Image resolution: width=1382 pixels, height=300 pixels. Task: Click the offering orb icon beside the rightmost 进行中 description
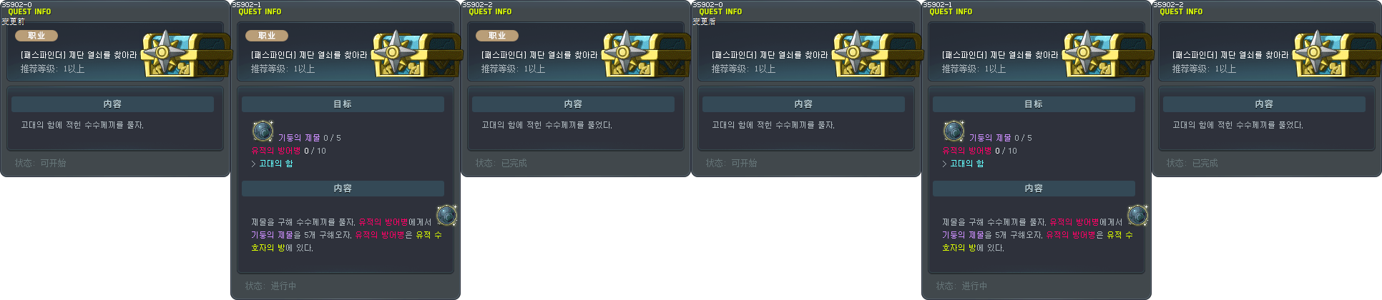(1138, 215)
